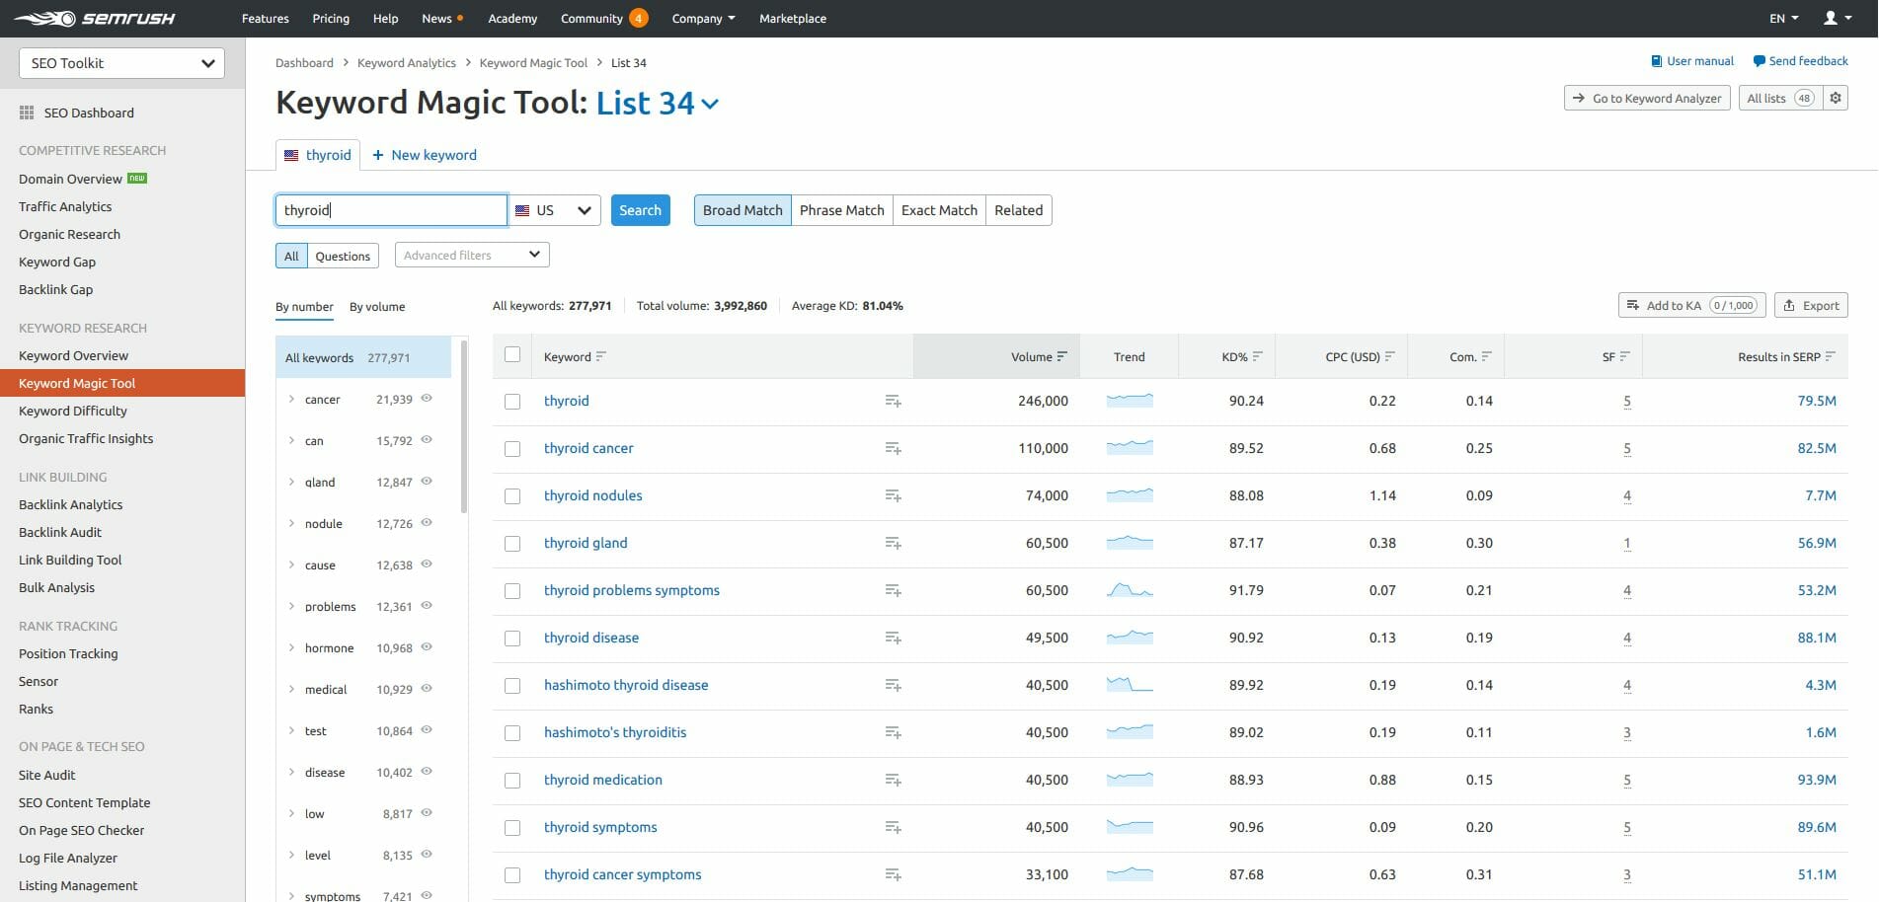
Task: Check the box for thyroid keyword
Action: [x=512, y=402]
